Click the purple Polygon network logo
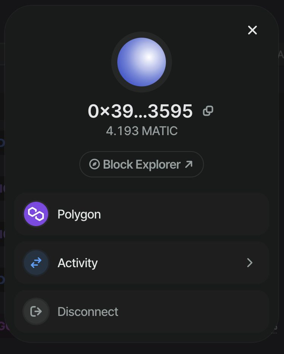 click(36, 214)
